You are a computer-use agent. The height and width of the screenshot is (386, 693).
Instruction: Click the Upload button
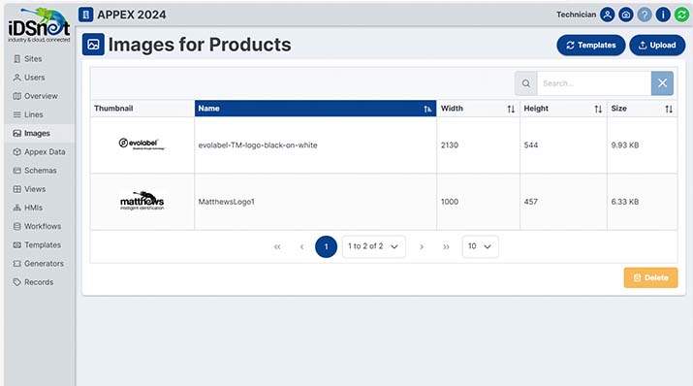click(x=657, y=46)
